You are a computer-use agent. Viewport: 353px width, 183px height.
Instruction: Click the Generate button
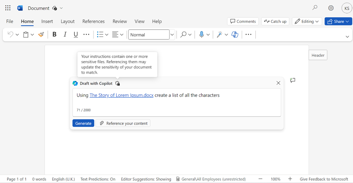point(83,123)
